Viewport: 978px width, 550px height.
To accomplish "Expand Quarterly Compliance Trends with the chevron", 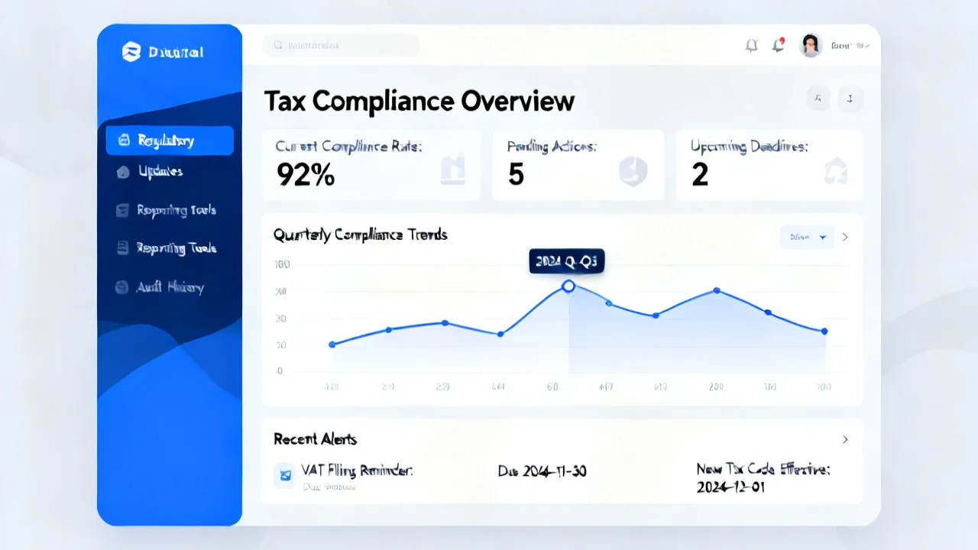I will pos(845,238).
